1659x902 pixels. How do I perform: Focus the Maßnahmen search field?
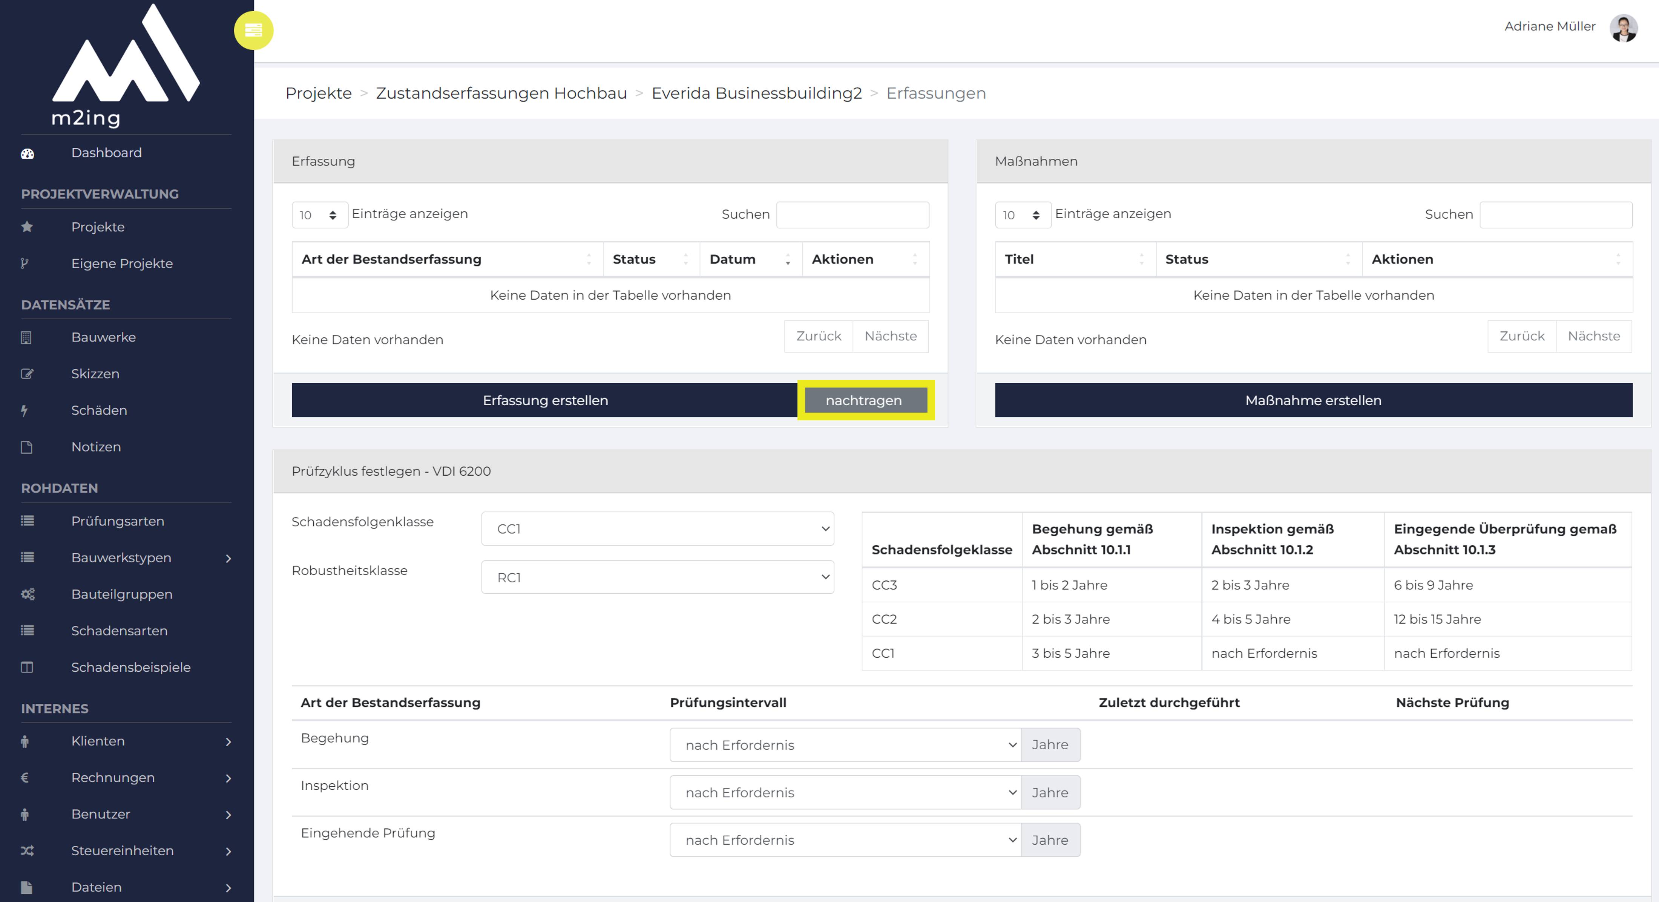pos(1555,215)
